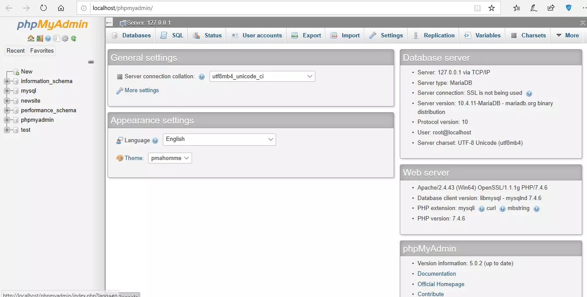Open the More tab menu

click(567, 35)
